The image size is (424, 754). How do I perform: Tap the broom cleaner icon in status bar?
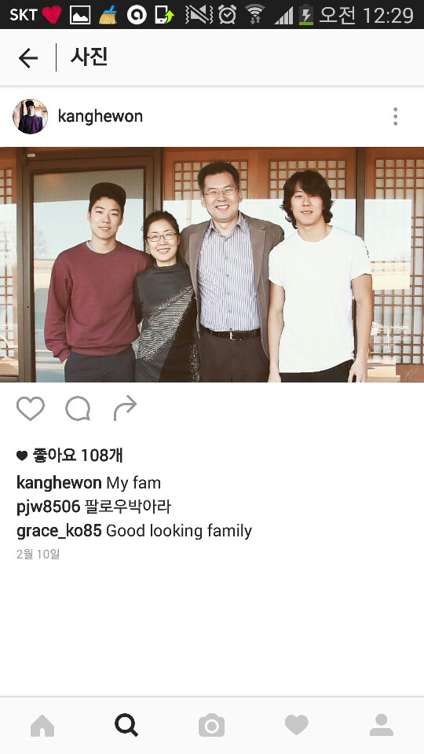pyautogui.click(x=108, y=15)
